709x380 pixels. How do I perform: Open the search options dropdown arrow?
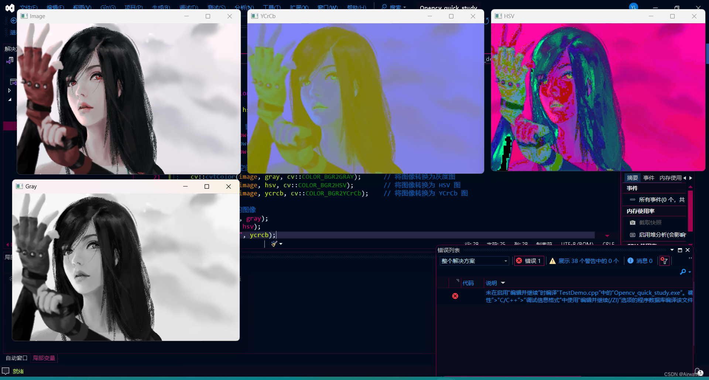pos(690,272)
